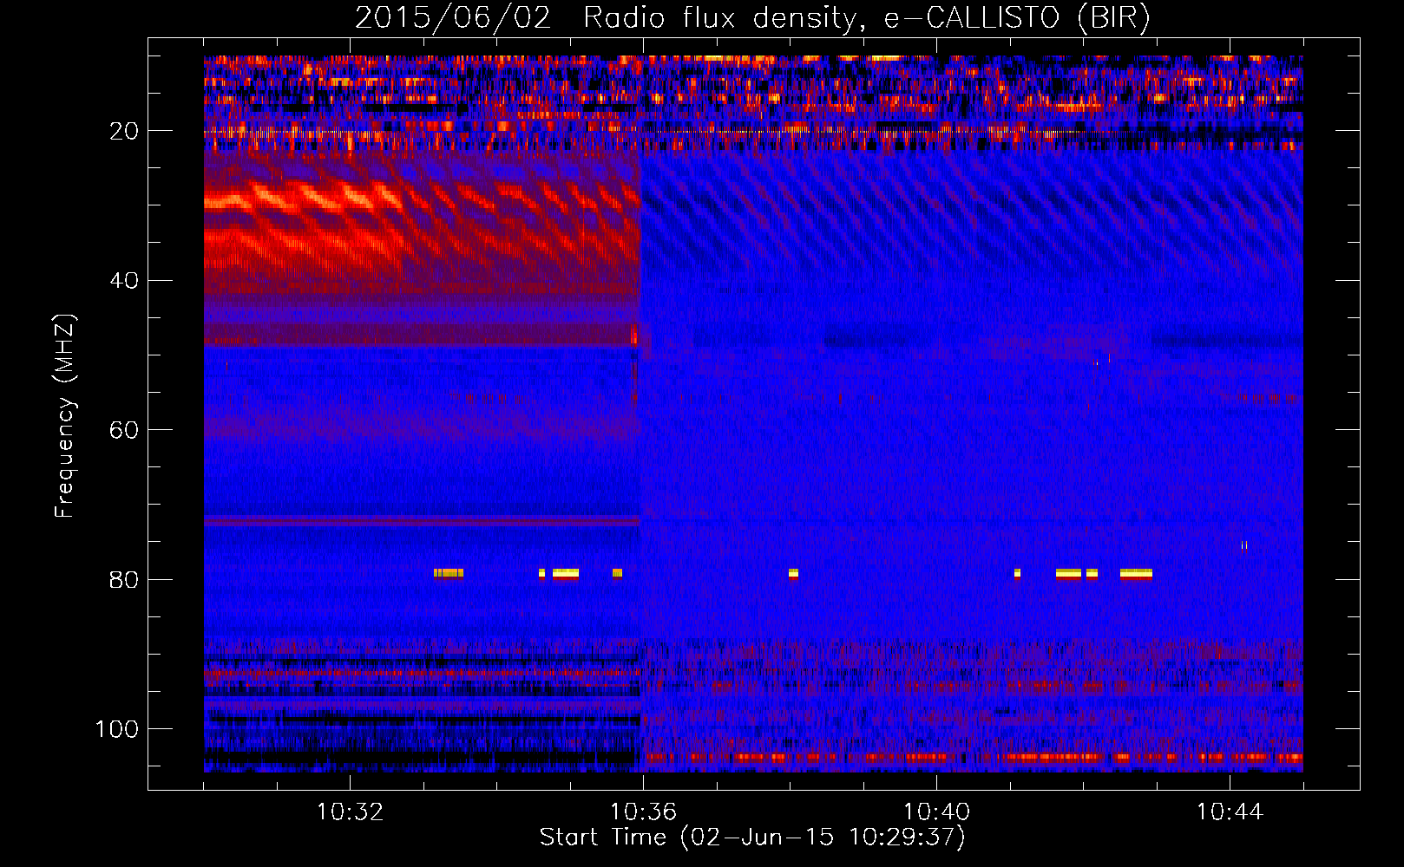Viewport: 1404px width, 867px height.
Task: Click the '10:40' time tick label
Action: click(x=936, y=812)
